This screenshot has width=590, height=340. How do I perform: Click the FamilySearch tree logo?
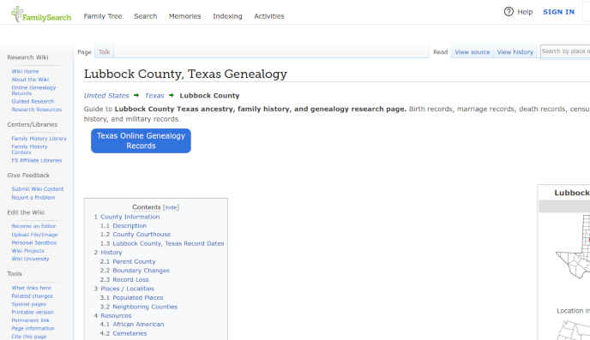click(x=40, y=15)
